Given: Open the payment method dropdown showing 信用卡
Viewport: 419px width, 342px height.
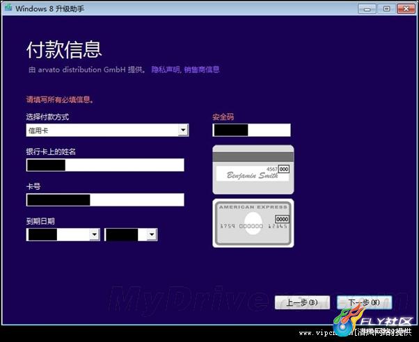Looking at the screenshot, I should (x=107, y=130).
